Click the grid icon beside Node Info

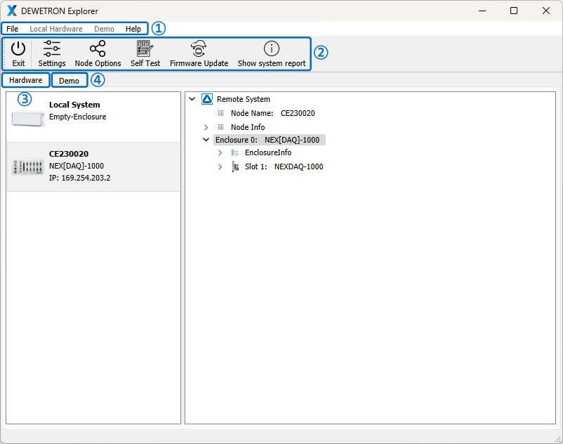pos(221,127)
